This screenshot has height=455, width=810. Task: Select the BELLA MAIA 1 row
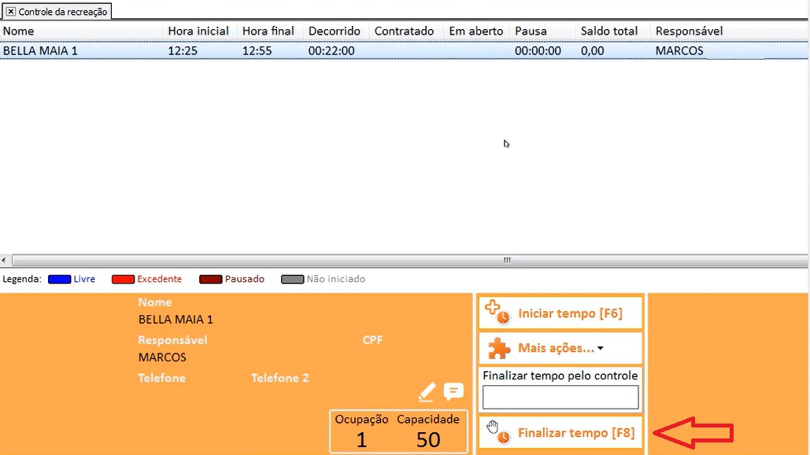click(79, 50)
